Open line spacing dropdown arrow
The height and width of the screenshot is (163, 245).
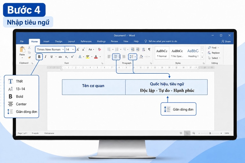(x=135, y=57)
